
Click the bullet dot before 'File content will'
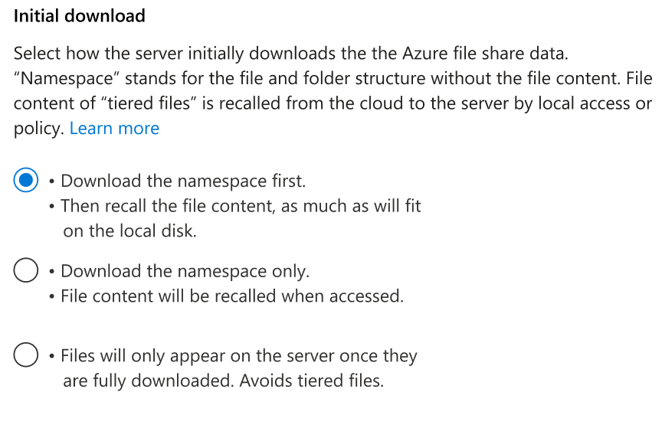tap(51, 296)
